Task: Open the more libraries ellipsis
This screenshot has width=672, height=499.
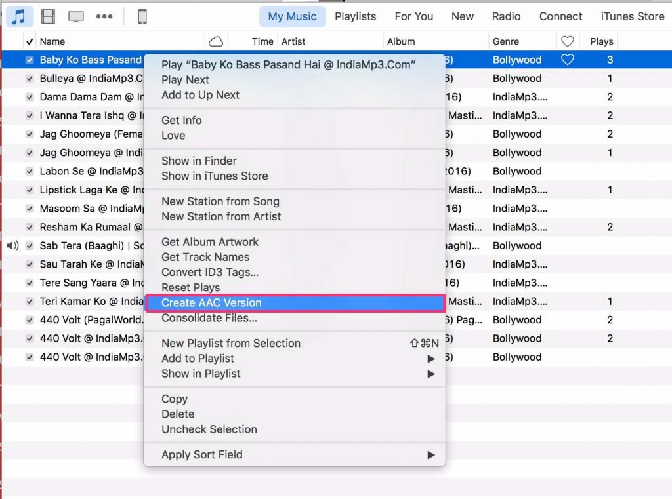Action: tap(104, 16)
